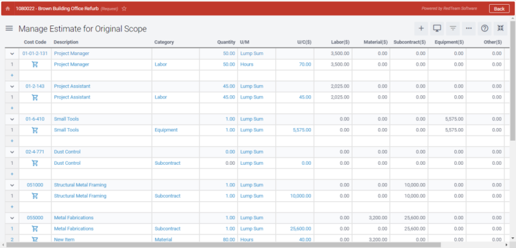Sort by the Cost Code column header
This screenshot has width=516, height=248.
point(35,42)
